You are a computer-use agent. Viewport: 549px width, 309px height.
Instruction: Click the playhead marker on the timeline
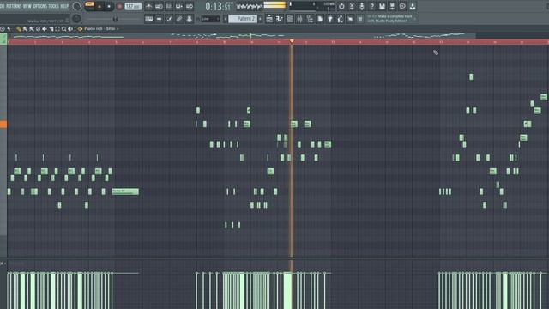[x=292, y=41]
